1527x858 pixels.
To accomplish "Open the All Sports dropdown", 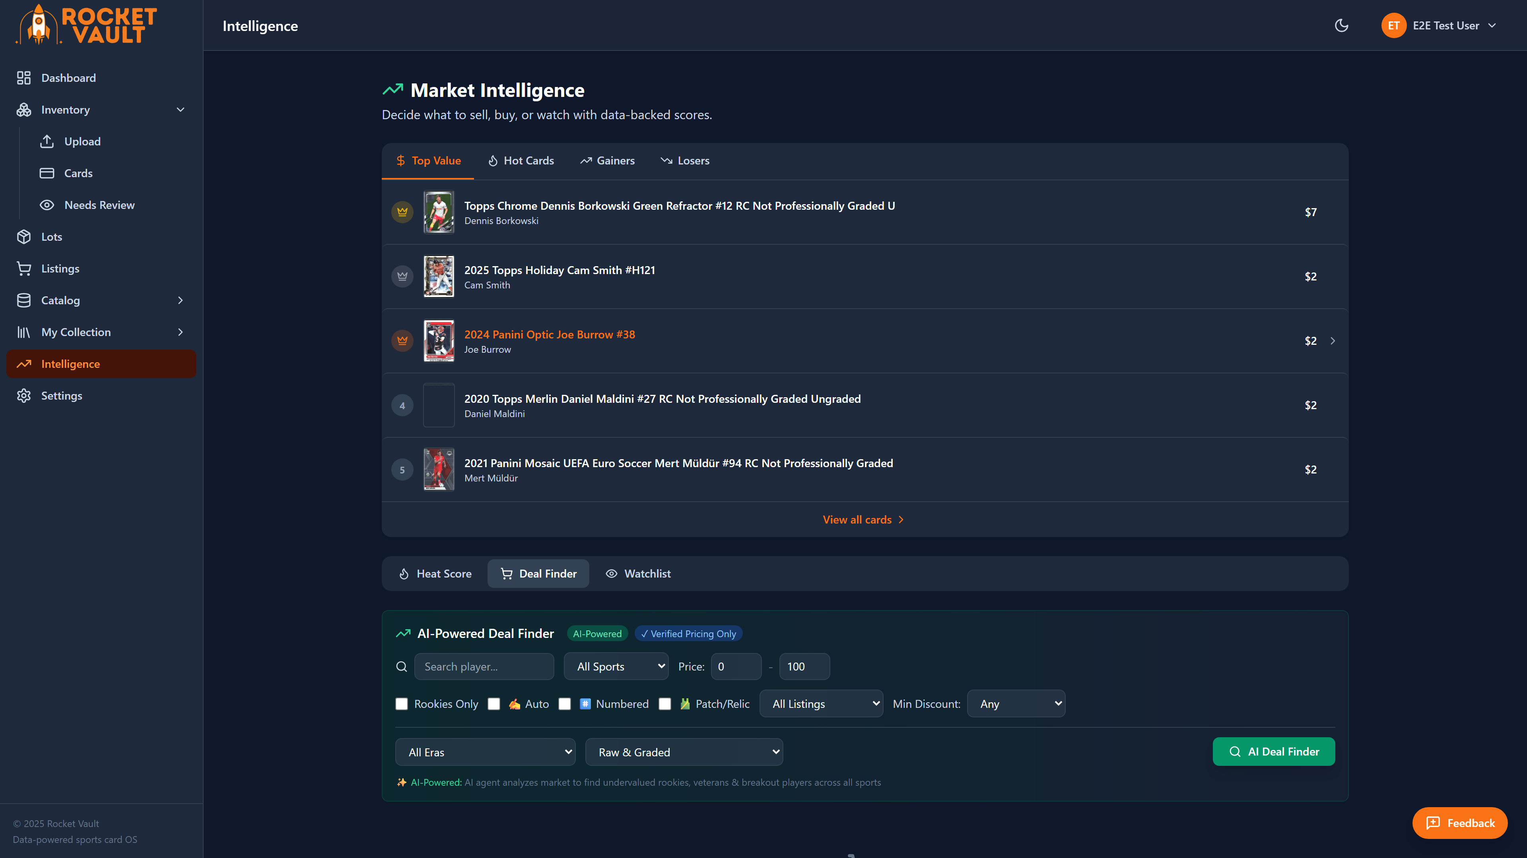I will coord(616,666).
